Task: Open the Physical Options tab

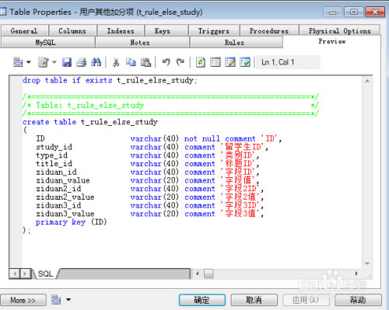Action: (x=339, y=31)
